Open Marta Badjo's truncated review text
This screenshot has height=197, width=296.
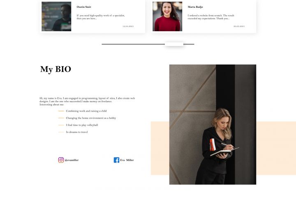(x=211, y=17)
